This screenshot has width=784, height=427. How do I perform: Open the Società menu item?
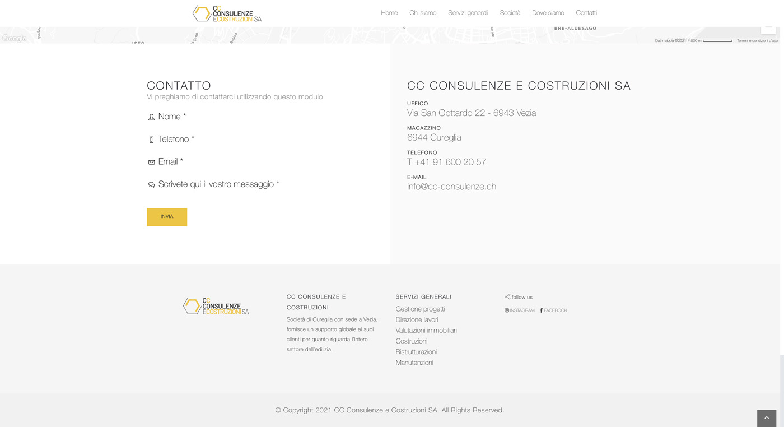[510, 13]
